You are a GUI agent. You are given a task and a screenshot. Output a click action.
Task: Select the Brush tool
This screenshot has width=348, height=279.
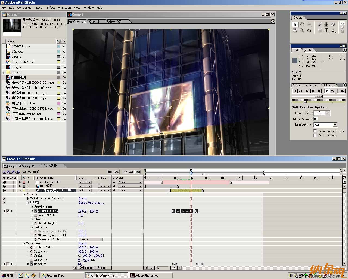coord(320,24)
